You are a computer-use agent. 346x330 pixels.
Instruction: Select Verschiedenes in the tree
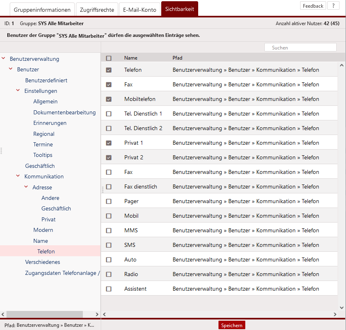(x=43, y=262)
